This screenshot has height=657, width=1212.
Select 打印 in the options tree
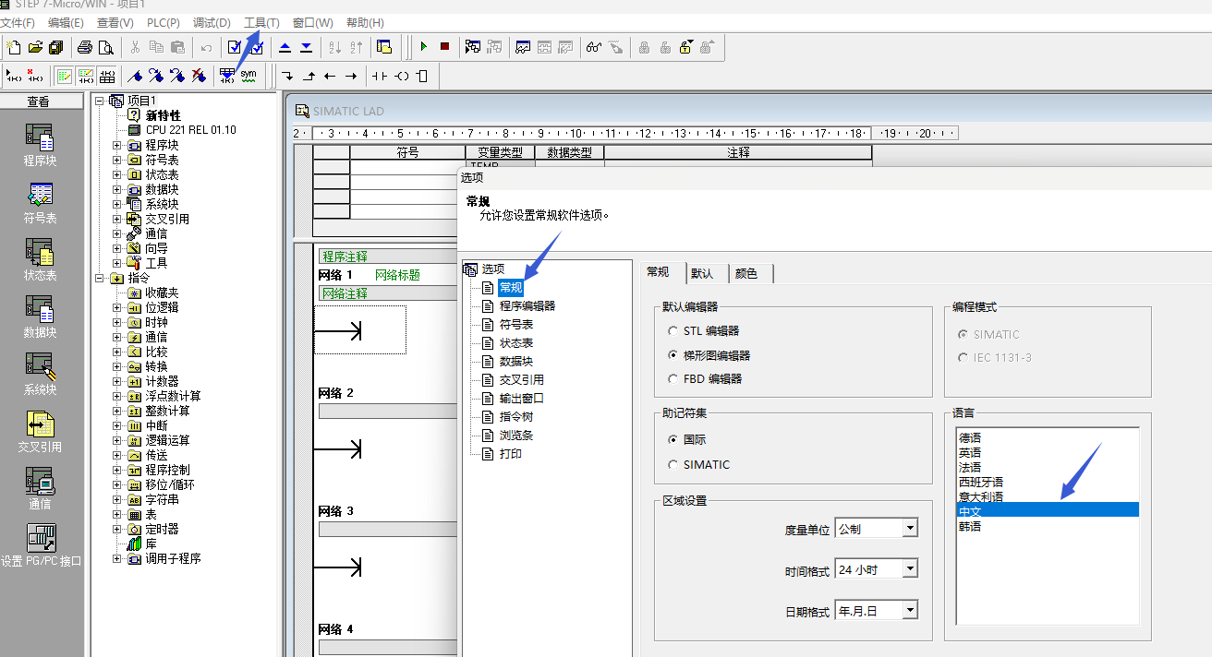511,453
